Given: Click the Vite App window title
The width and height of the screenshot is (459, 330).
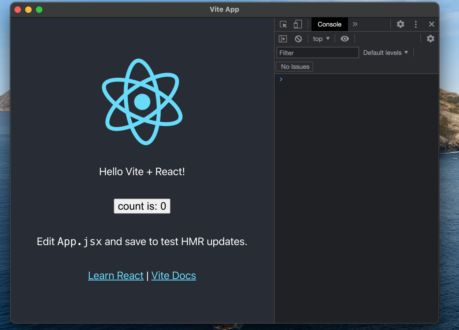Looking at the screenshot, I should (224, 10).
